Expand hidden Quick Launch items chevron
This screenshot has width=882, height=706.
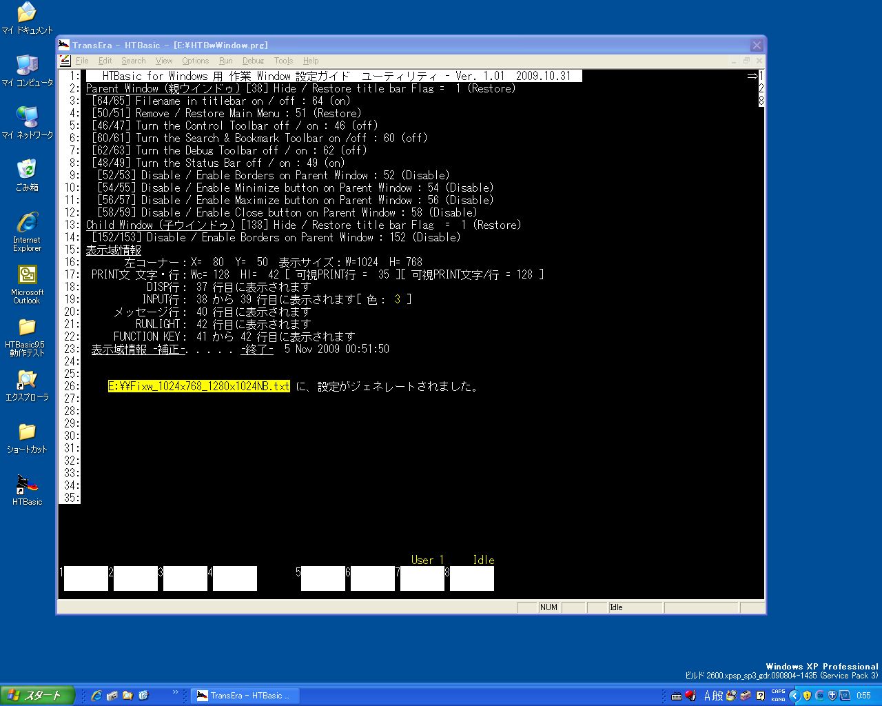pos(175,692)
